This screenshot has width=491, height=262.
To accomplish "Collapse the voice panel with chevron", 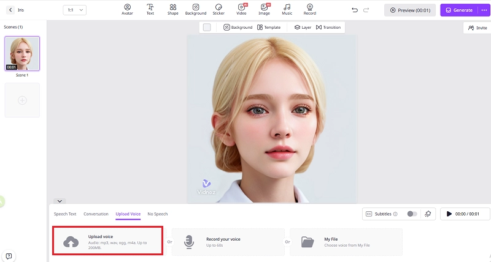I will (60, 201).
